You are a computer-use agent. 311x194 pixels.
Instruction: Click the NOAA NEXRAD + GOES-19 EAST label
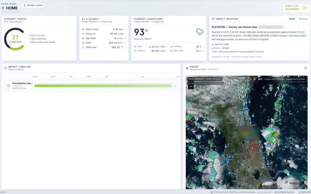coord(204,79)
